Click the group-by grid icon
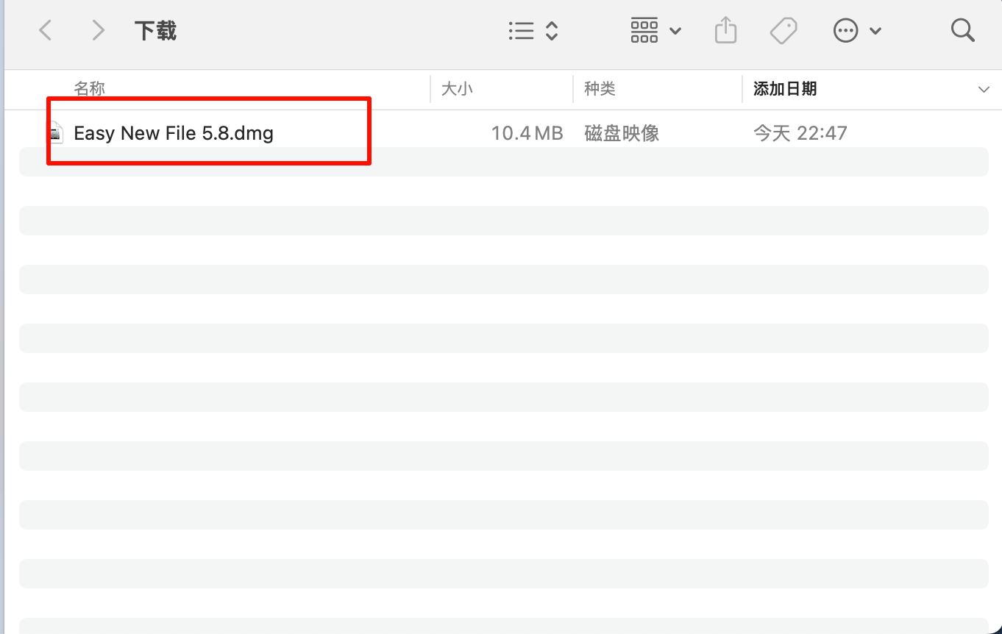Image resolution: width=1002 pixels, height=634 pixels. [644, 30]
